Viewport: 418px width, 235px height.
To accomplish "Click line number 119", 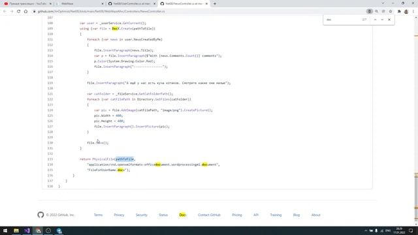I will point(50,83).
